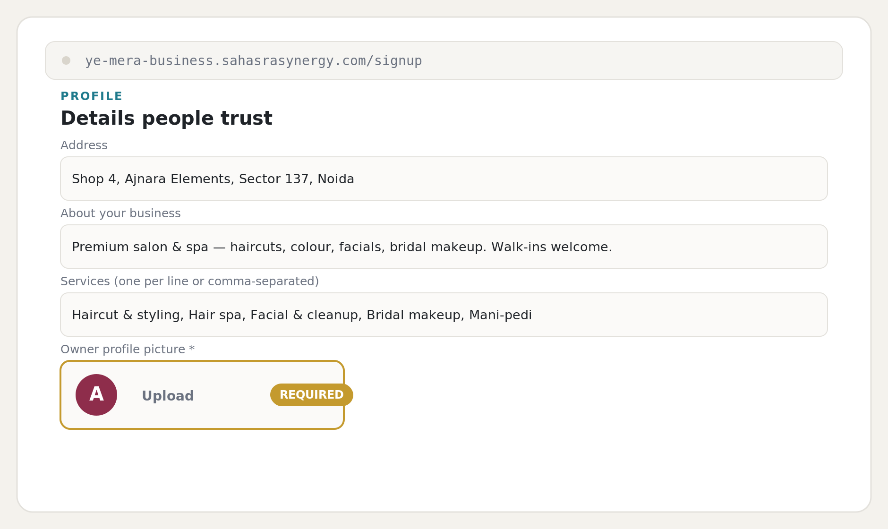Click the Services field label
The height and width of the screenshot is (529, 888).
point(190,282)
